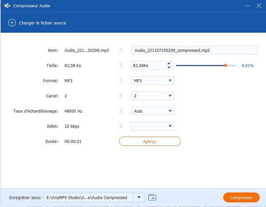
Task: Decrease size with the down stepper arrow
Action: [169, 68]
